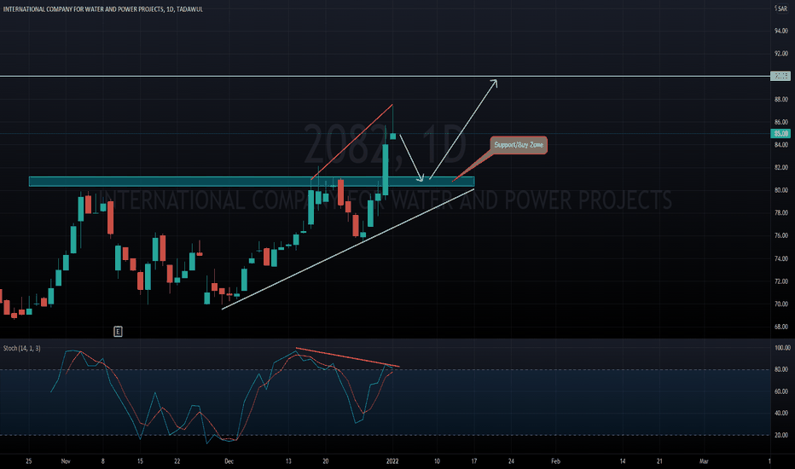Click the 2022 label on time axis
The image size is (795, 469).
pyautogui.click(x=392, y=461)
